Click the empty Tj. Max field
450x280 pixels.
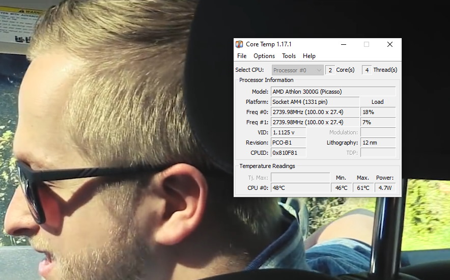(x=300, y=178)
